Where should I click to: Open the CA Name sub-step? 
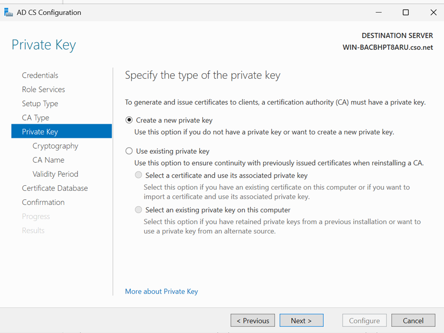pos(48,160)
